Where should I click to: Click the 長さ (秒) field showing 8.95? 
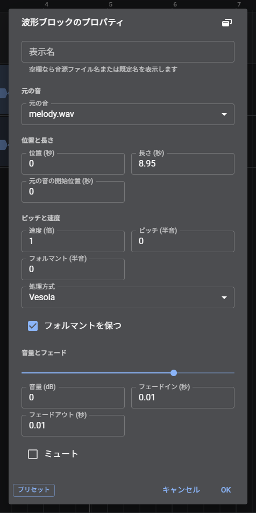click(x=182, y=164)
